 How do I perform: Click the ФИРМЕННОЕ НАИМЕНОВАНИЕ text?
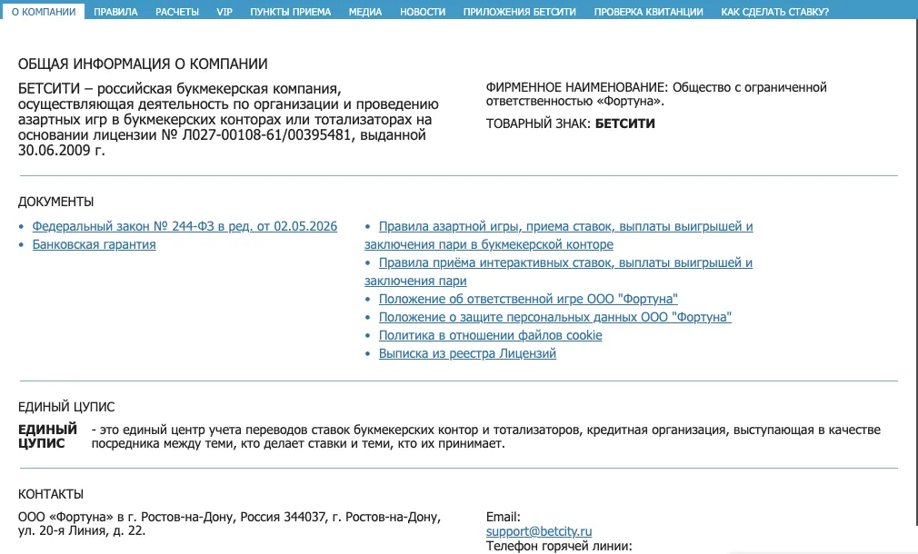click(x=656, y=94)
